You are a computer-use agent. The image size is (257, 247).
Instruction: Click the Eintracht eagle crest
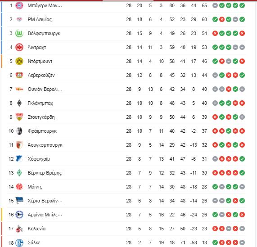pyautogui.click(x=19, y=47)
